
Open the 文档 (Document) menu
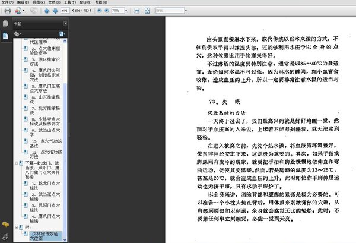(x=54, y=2)
